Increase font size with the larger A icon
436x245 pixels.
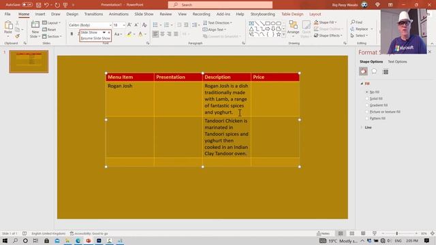tap(129, 25)
